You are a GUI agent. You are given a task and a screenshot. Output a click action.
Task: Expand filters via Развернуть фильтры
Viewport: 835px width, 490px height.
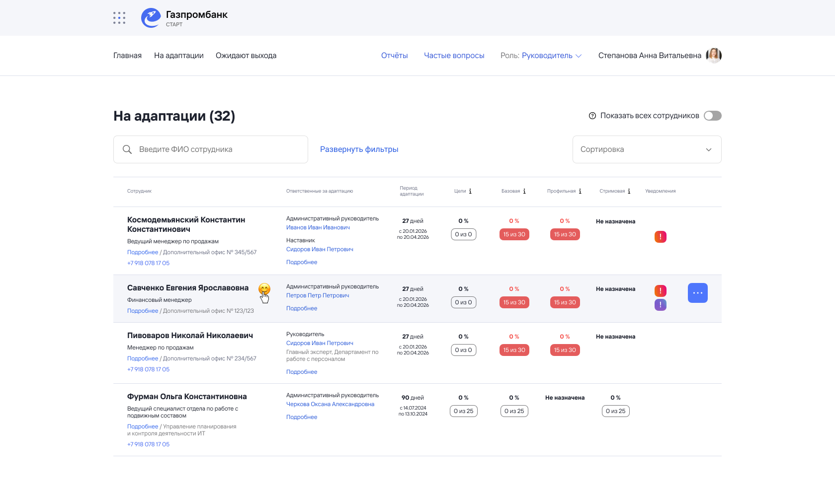click(359, 149)
